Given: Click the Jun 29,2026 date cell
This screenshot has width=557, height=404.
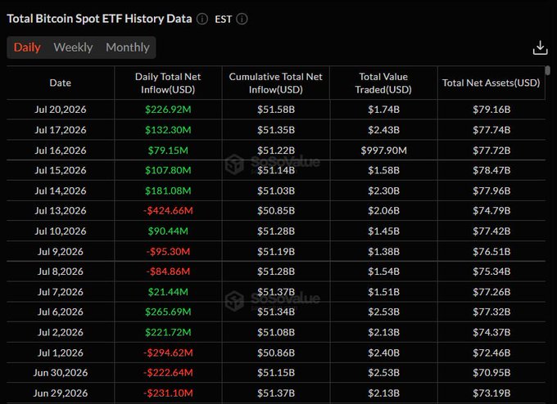Looking at the screenshot, I should 61,393.
